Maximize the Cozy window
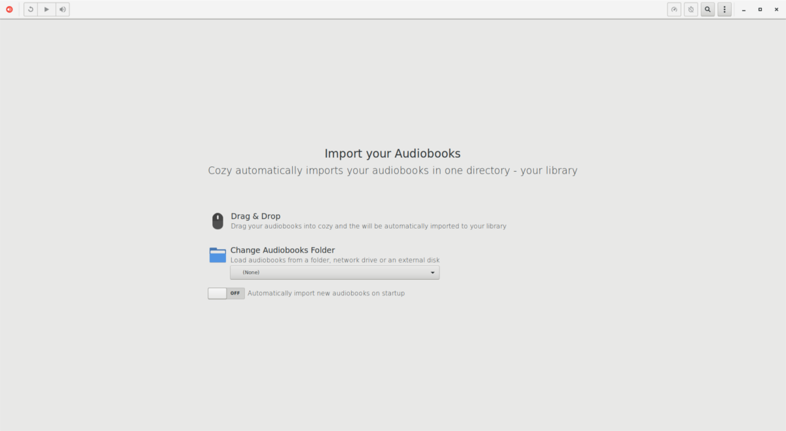This screenshot has width=786, height=431. click(x=760, y=10)
